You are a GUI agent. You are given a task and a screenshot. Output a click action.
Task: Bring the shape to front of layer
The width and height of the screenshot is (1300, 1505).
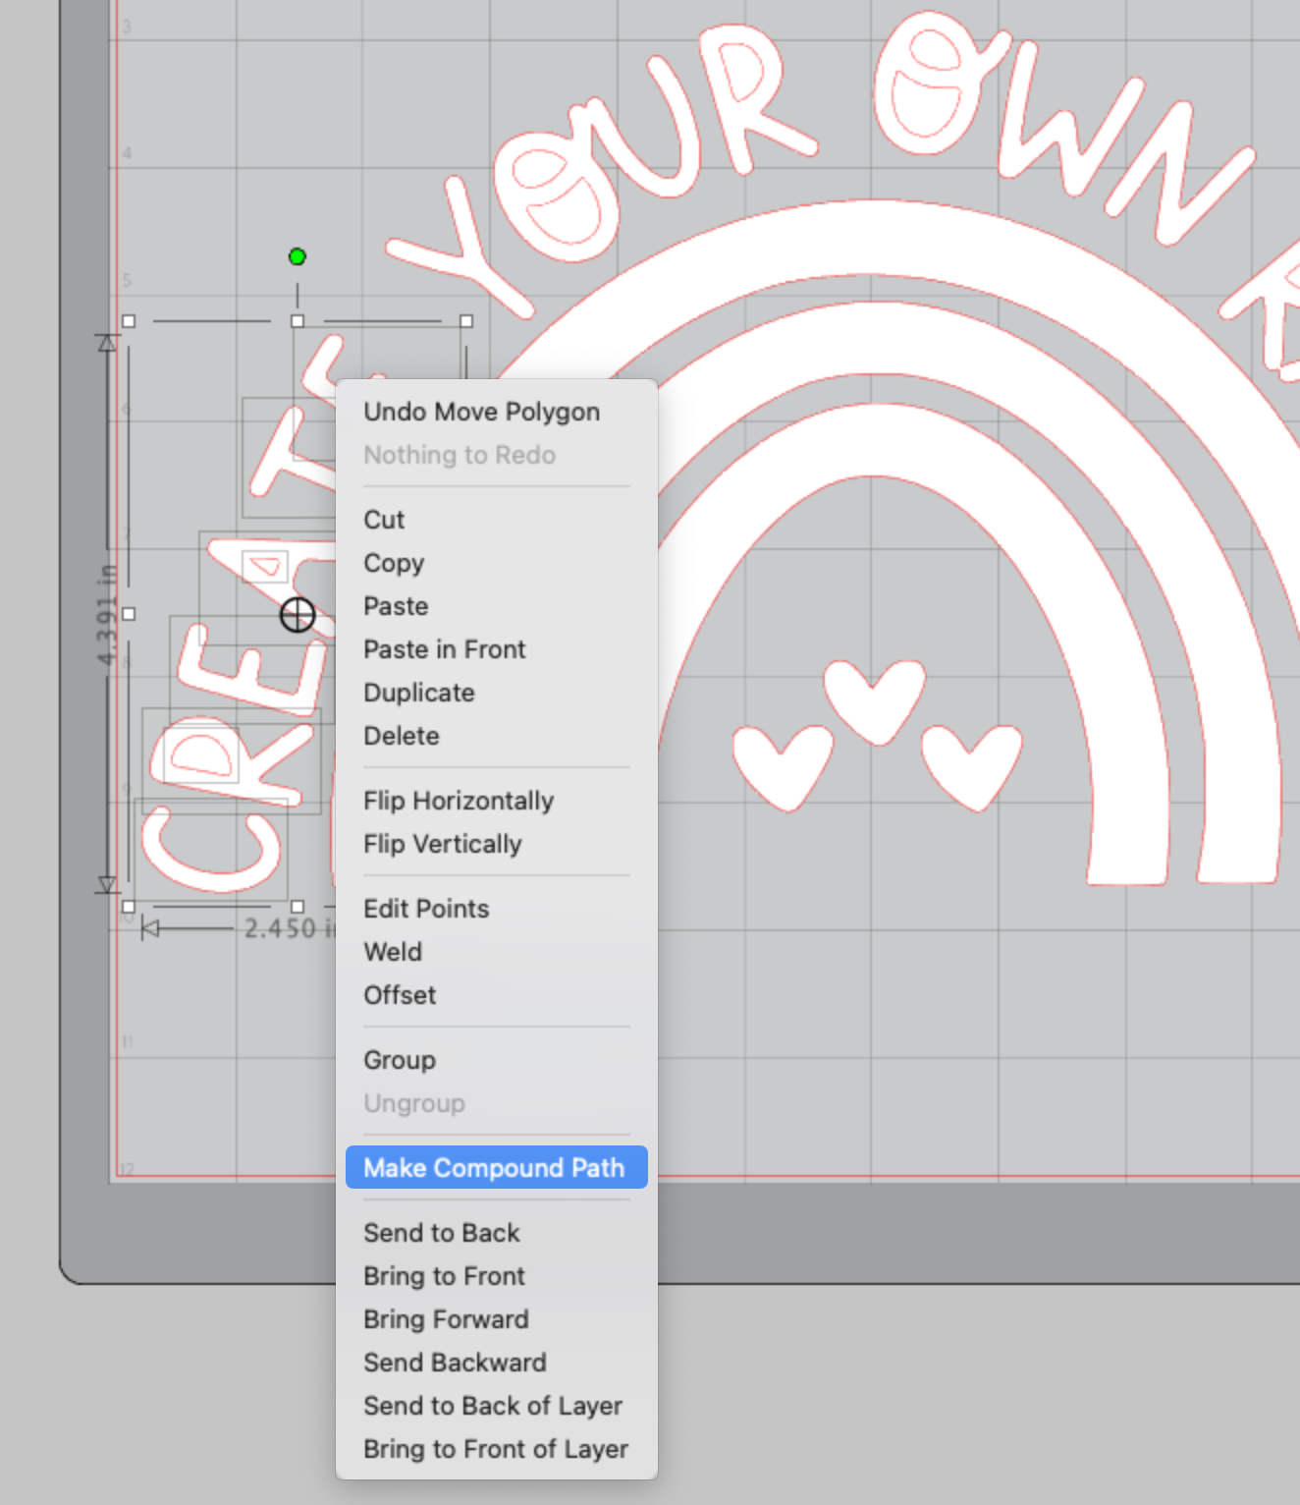tap(496, 1449)
